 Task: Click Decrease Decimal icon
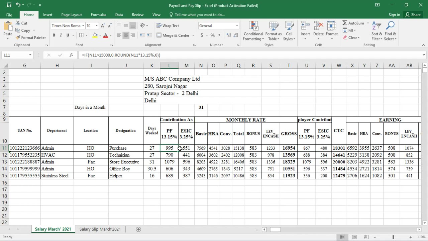(236, 35)
